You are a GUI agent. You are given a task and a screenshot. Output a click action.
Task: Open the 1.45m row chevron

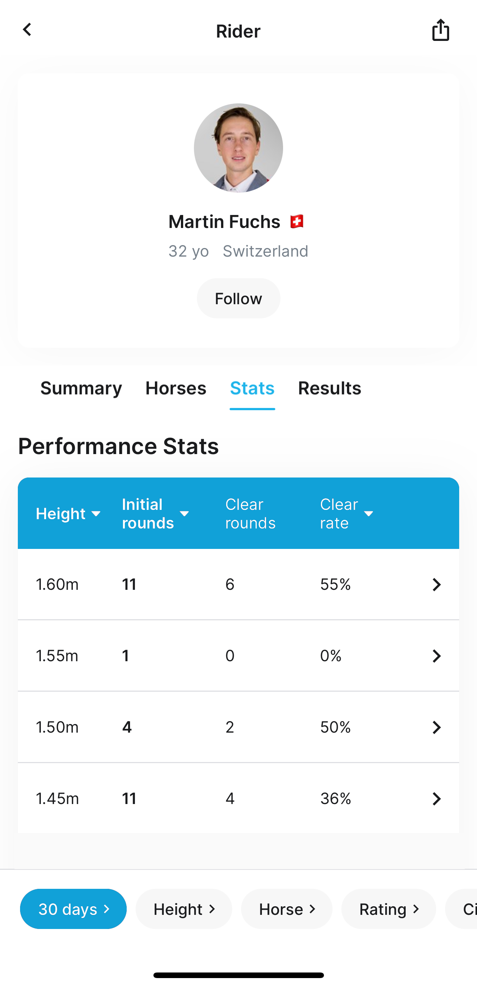(436, 798)
